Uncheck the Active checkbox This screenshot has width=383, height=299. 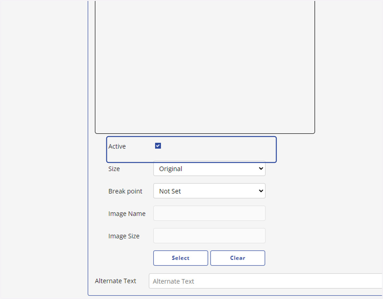(x=158, y=146)
